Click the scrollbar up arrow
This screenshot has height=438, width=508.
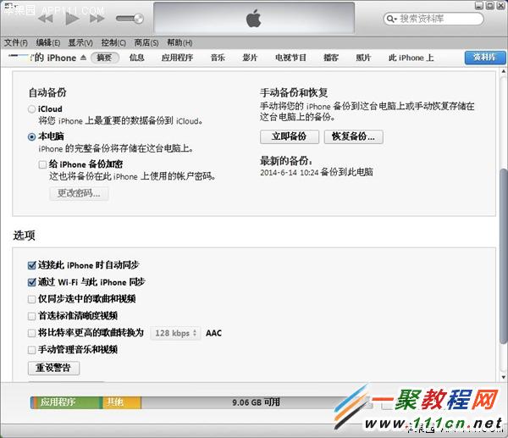503,71
